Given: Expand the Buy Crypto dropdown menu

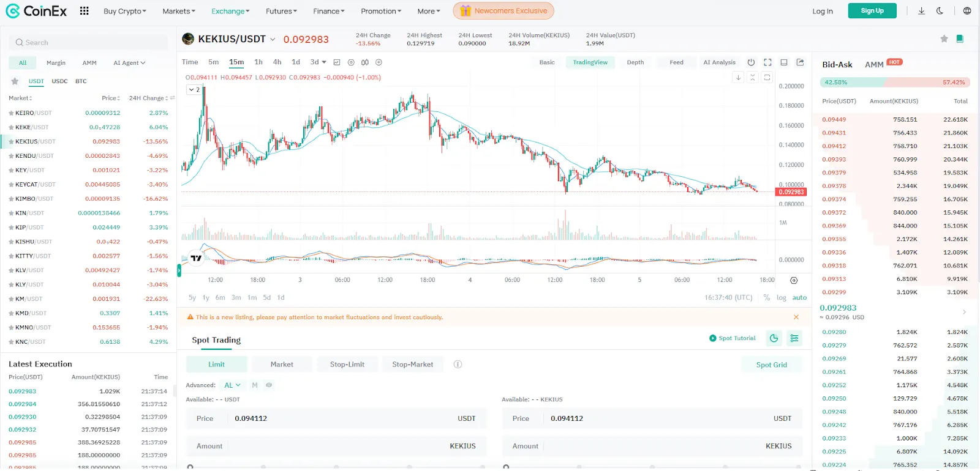Looking at the screenshot, I should (125, 11).
